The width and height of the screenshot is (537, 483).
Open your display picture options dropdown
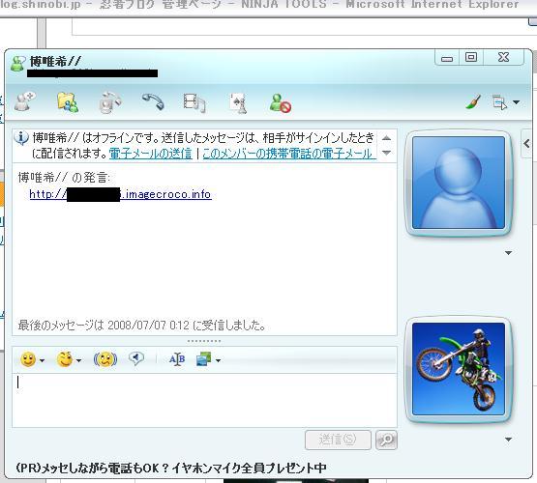click(509, 440)
